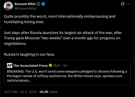Image resolution: width=135 pixels, height=97 pixels.
Task: Open the Kareem Rifai display name link
Action: pyautogui.click(x=25, y=4)
